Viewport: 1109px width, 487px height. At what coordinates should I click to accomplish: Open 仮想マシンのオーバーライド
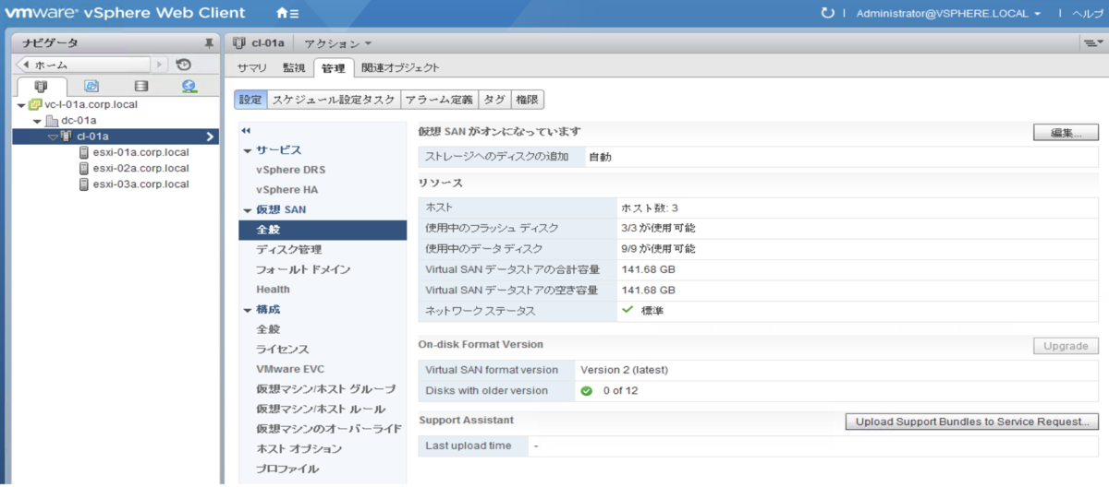tap(329, 429)
